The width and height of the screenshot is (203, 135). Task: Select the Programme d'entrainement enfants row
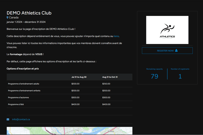[24, 90]
